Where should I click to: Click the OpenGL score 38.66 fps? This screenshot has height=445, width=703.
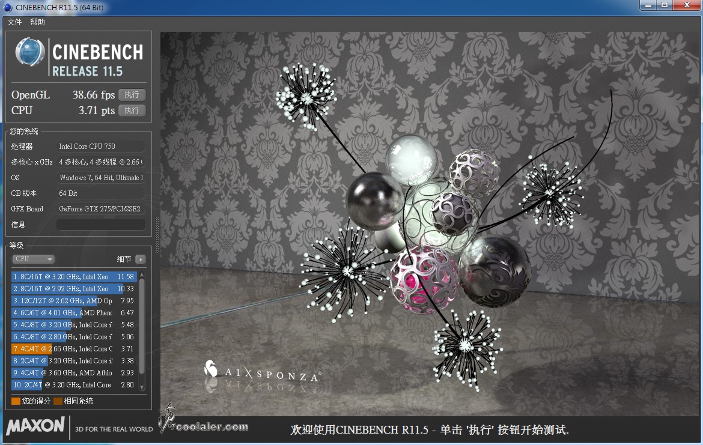pyautogui.click(x=94, y=95)
